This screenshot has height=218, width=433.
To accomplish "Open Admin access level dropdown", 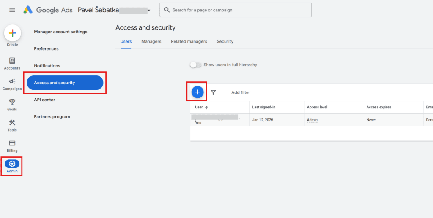I will 312,120.
